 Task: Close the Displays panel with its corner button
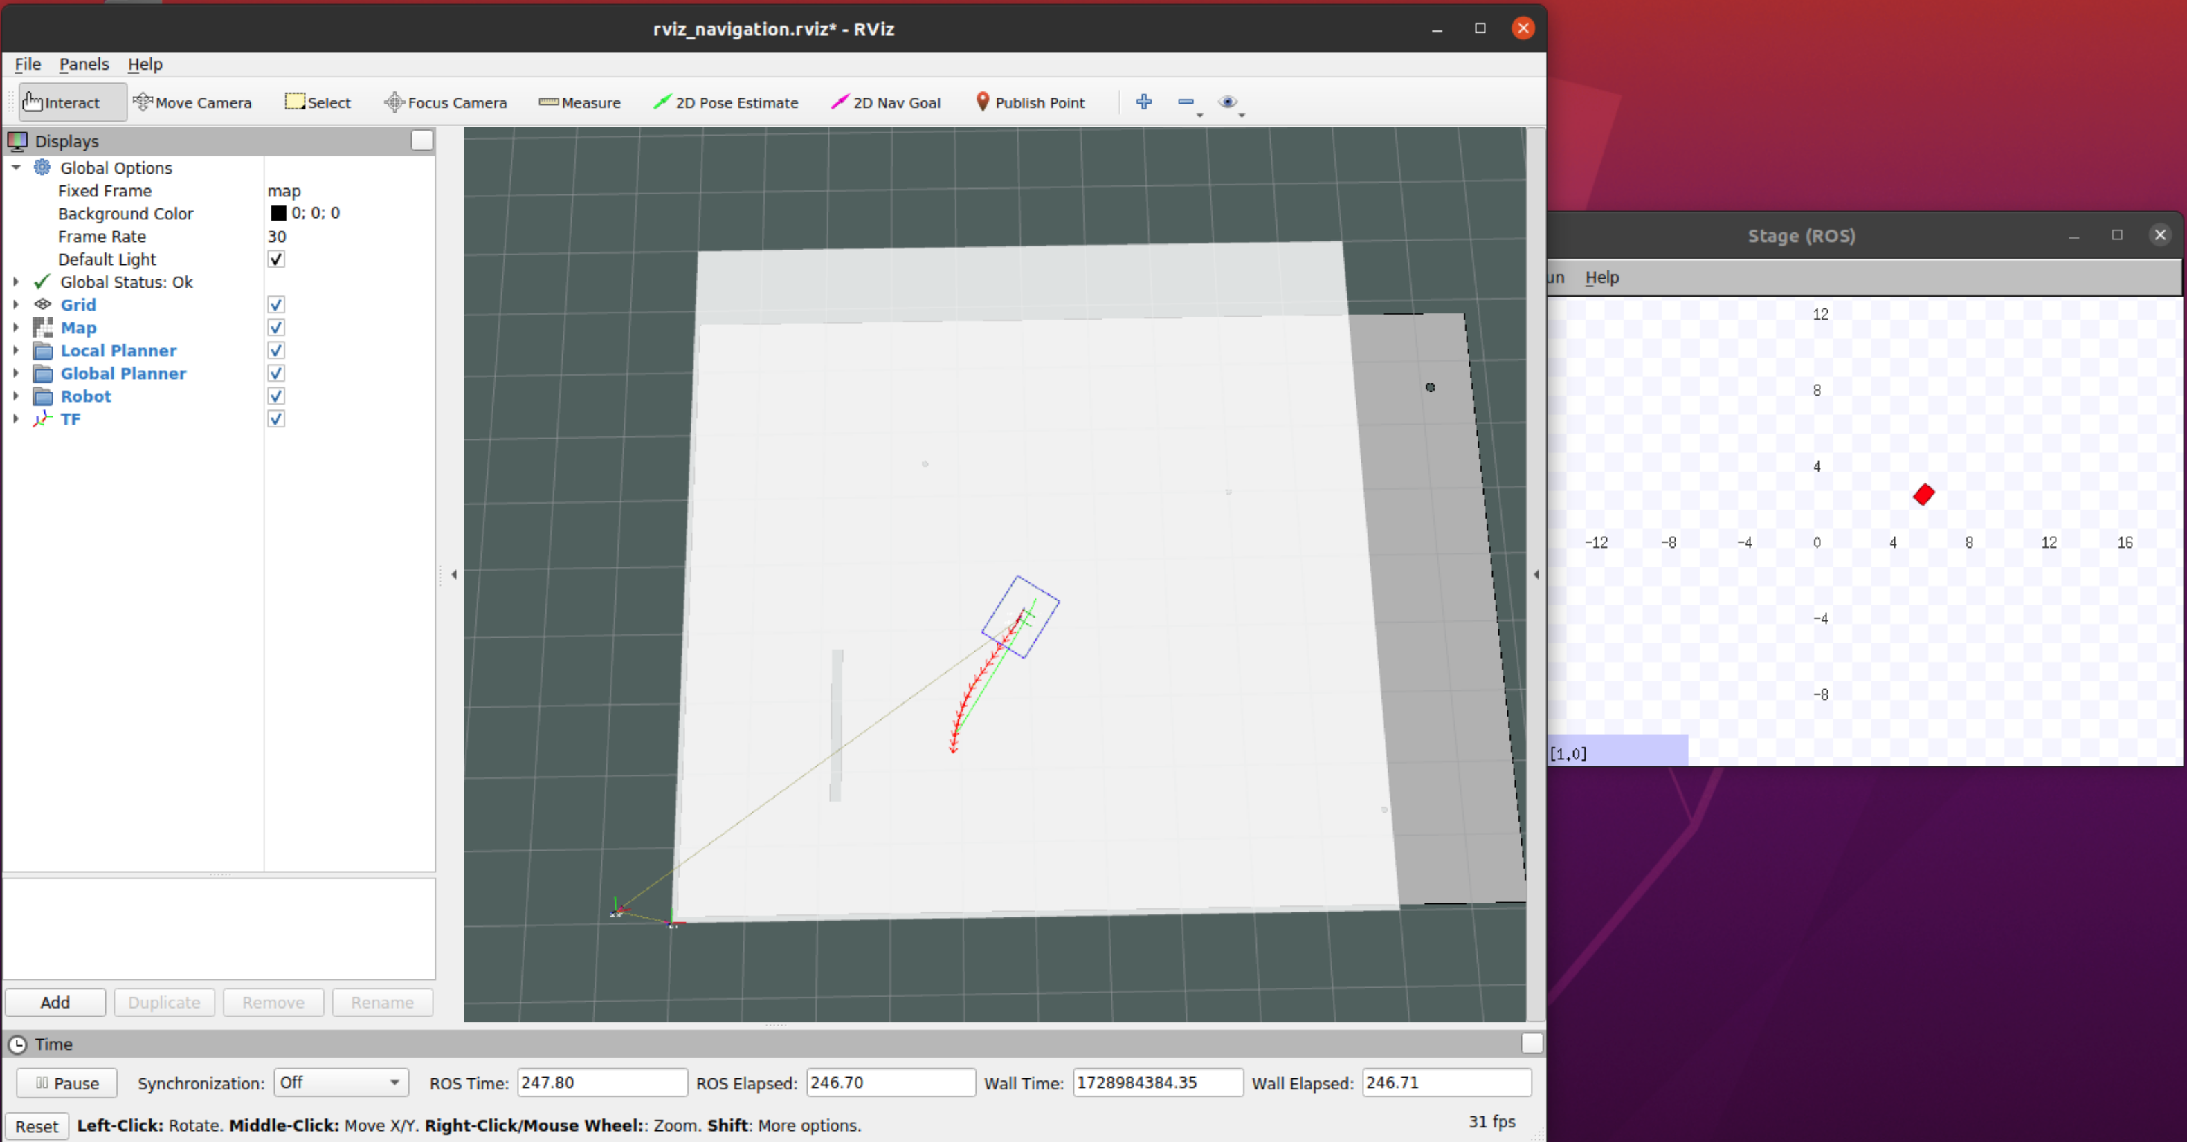coord(422,141)
